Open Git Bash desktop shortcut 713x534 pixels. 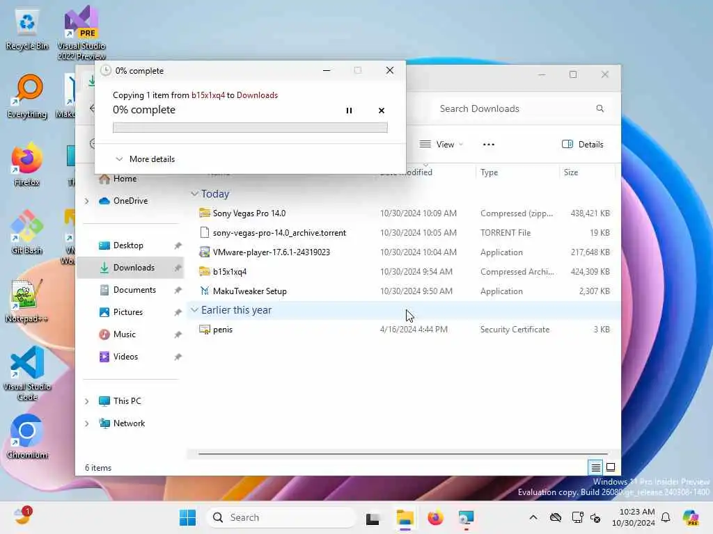pyautogui.click(x=27, y=232)
